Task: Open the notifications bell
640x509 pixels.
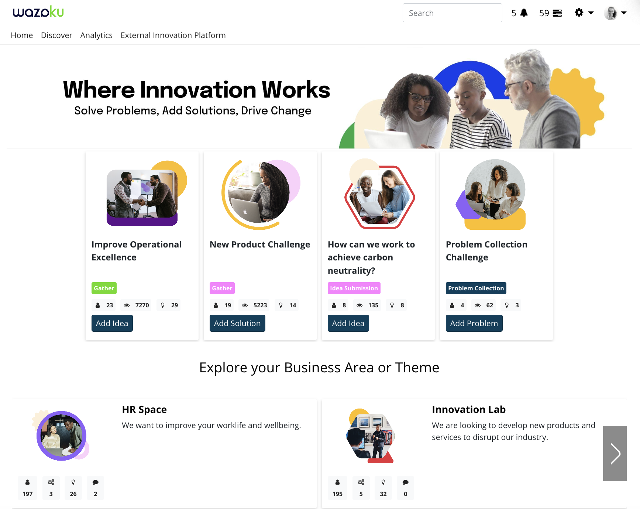Action: tap(524, 13)
